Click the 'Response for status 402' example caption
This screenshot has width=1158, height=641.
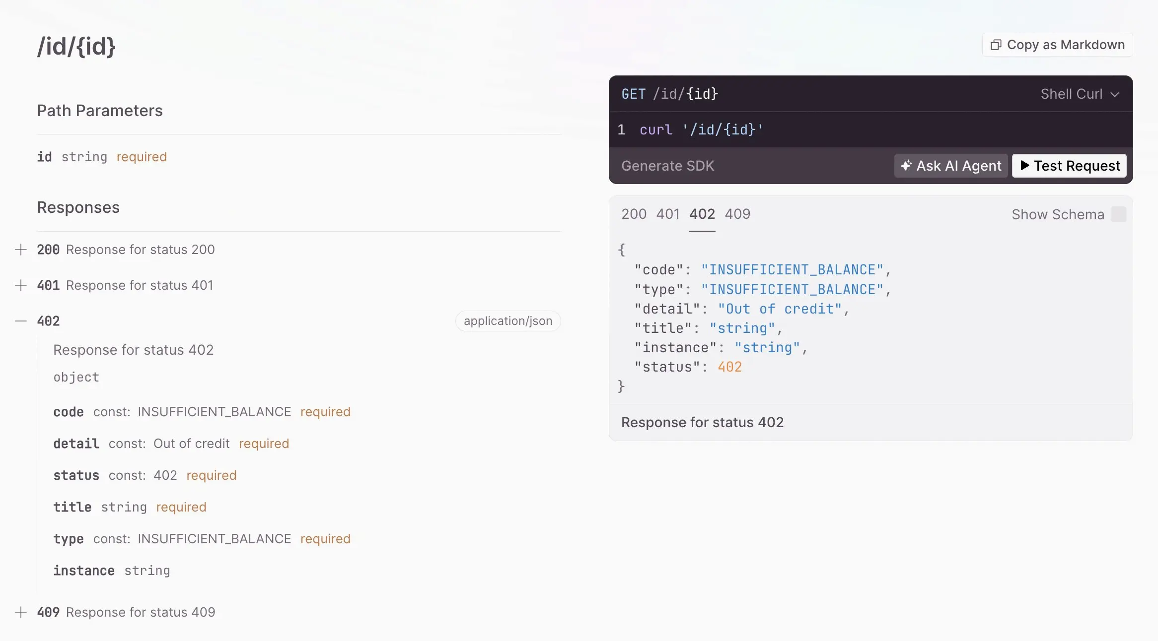pyautogui.click(x=702, y=422)
